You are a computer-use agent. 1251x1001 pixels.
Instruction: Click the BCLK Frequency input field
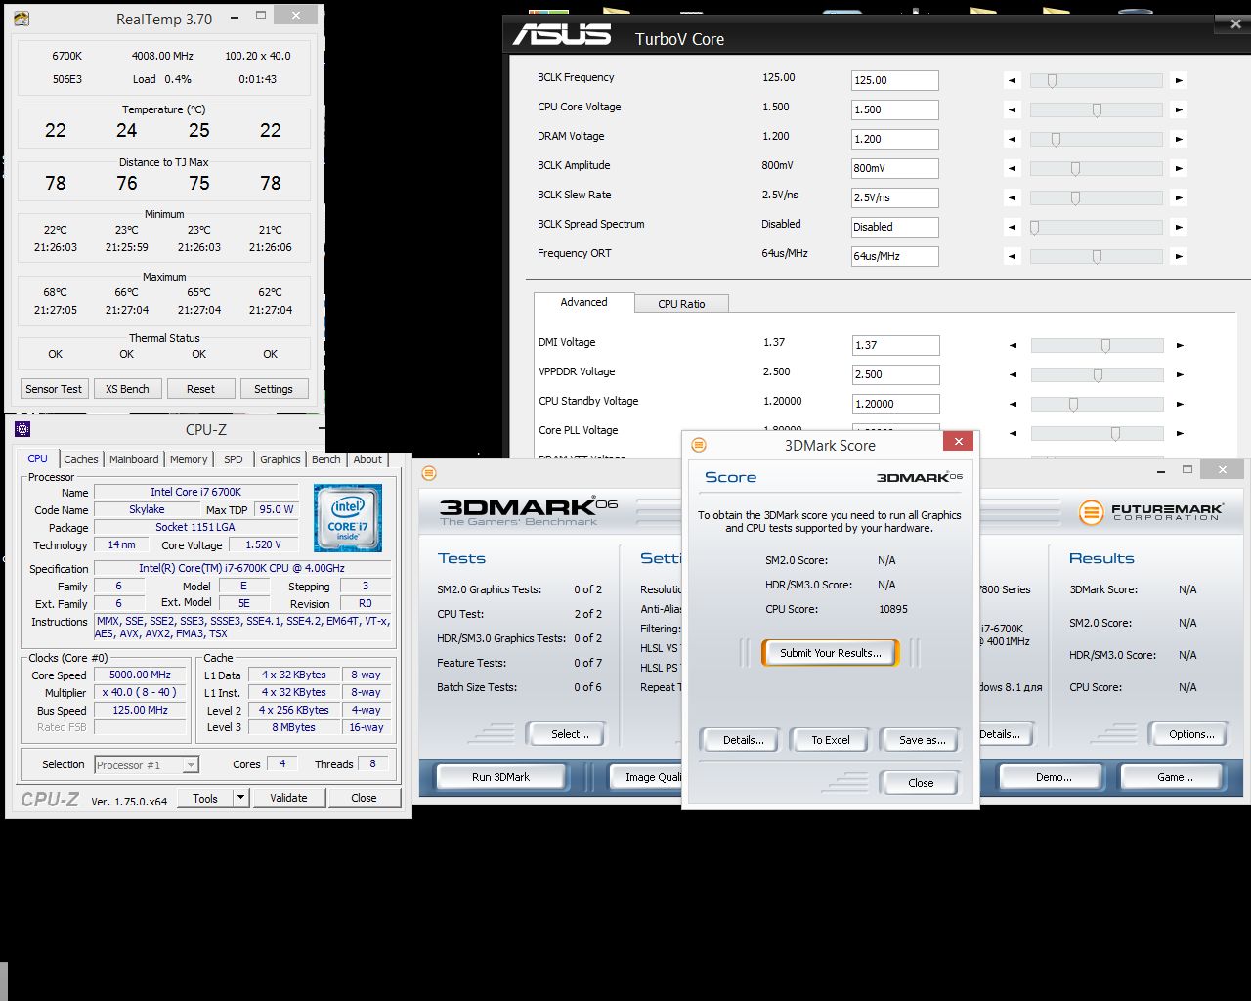coord(894,80)
